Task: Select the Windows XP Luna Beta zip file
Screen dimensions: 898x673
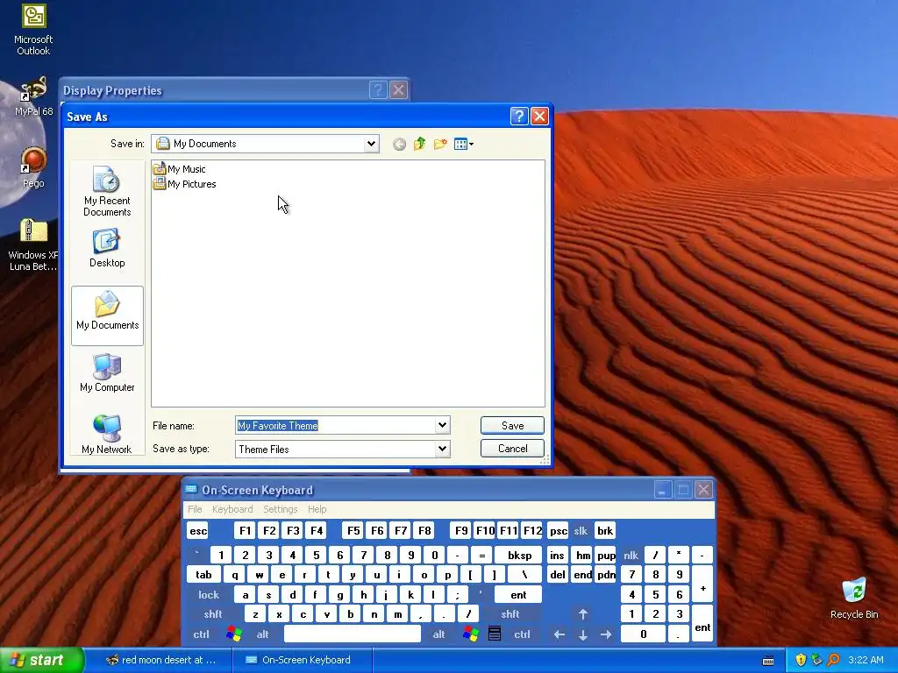Action: [x=33, y=244]
